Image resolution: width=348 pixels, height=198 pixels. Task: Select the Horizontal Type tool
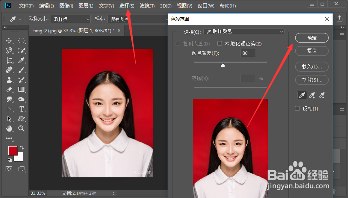click(x=21, y=109)
